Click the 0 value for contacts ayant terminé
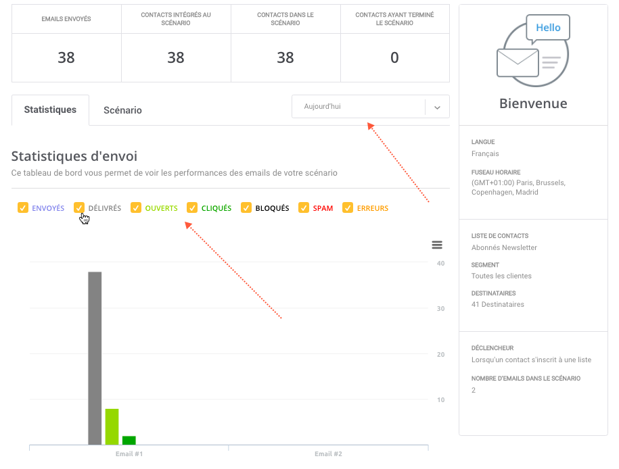This screenshot has width=619, height=469. pos(394,57)
